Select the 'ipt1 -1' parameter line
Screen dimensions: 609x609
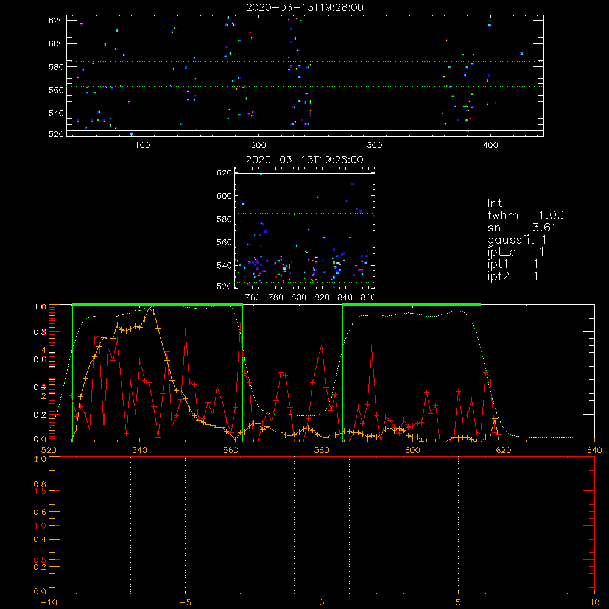[513, 264]
